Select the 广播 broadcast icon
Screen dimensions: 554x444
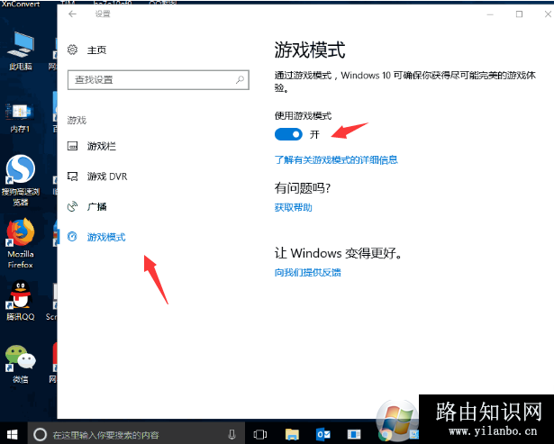click(72, 206)
